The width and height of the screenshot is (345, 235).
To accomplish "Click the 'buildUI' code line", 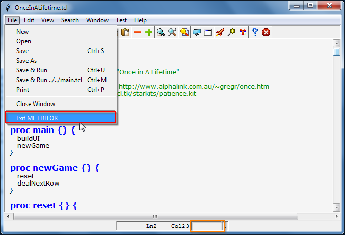I will pyautogui.click(x=29, y=139).
